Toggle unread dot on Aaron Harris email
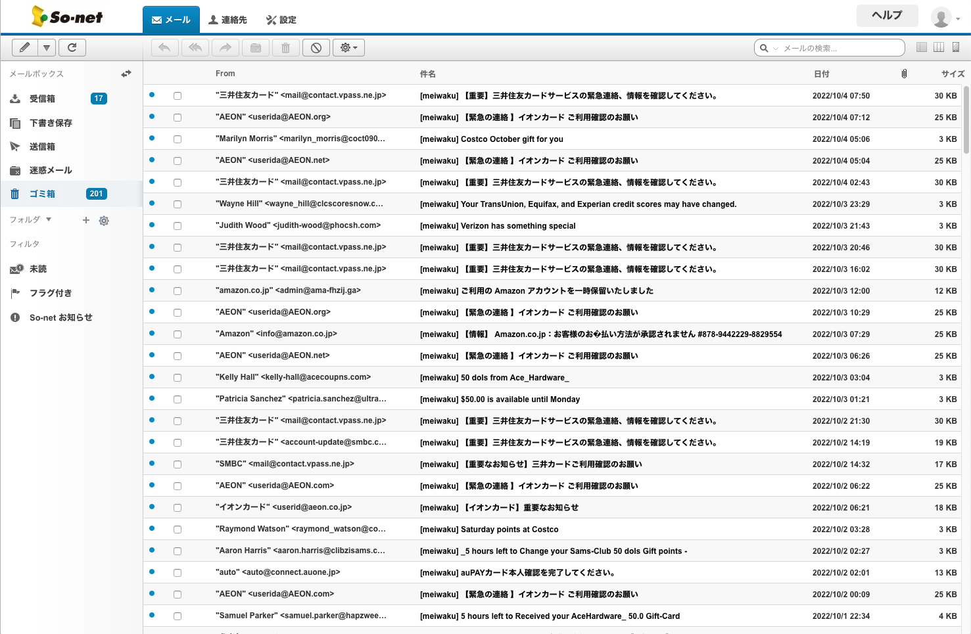971x634 pixels. (152, 550)
